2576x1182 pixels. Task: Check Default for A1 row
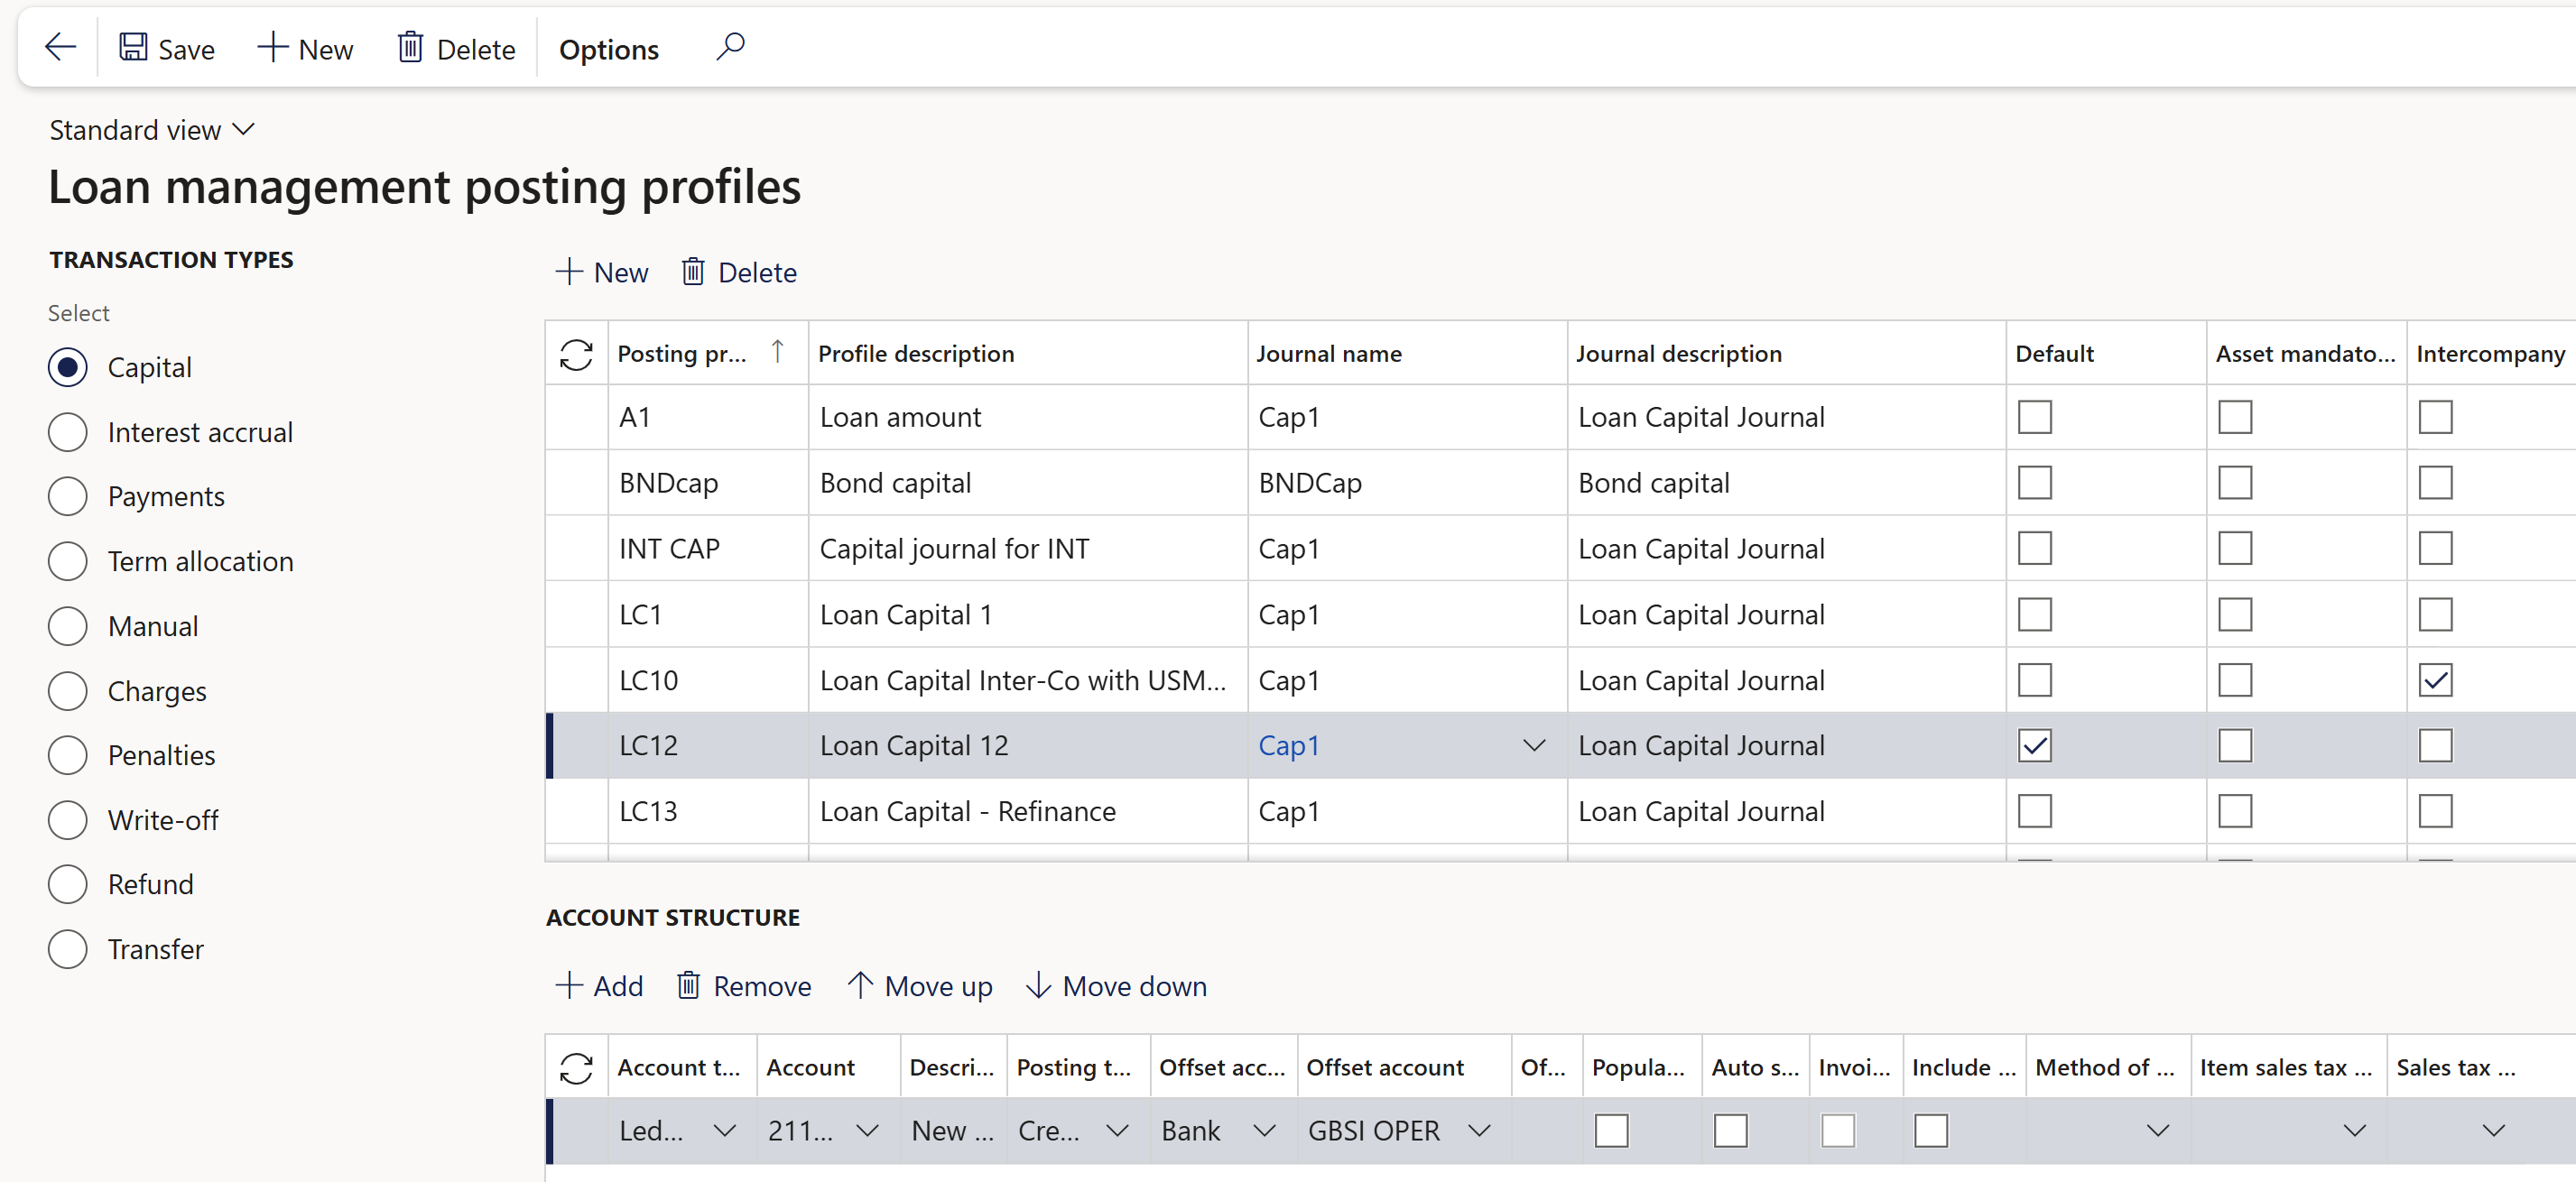(x=2034, y=417)
